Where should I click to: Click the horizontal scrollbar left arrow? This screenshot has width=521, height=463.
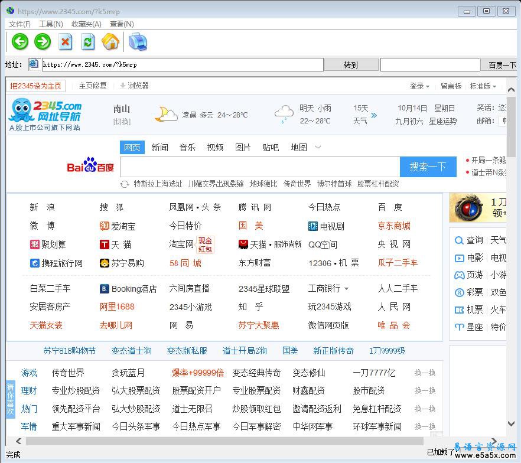pos(19,441)
